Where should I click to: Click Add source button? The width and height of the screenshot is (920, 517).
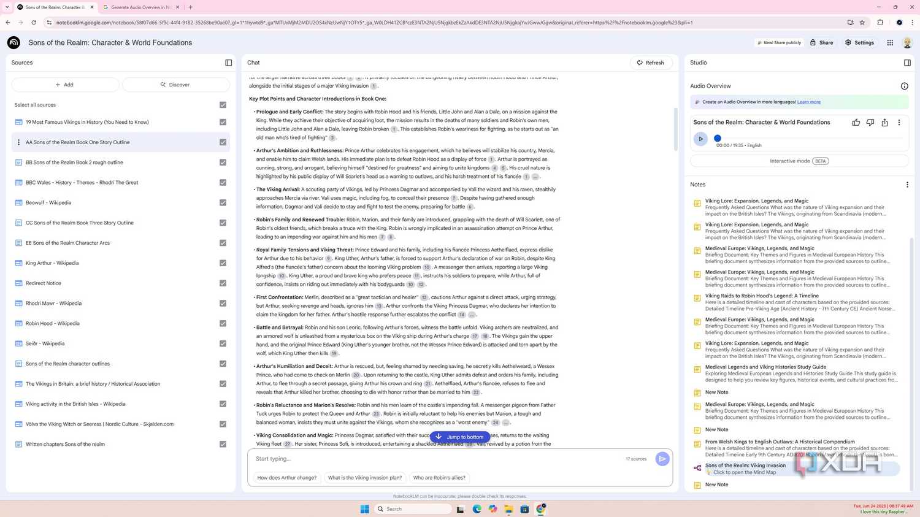point(65,85)
